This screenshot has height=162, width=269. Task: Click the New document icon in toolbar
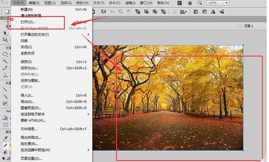click(7, 12)
